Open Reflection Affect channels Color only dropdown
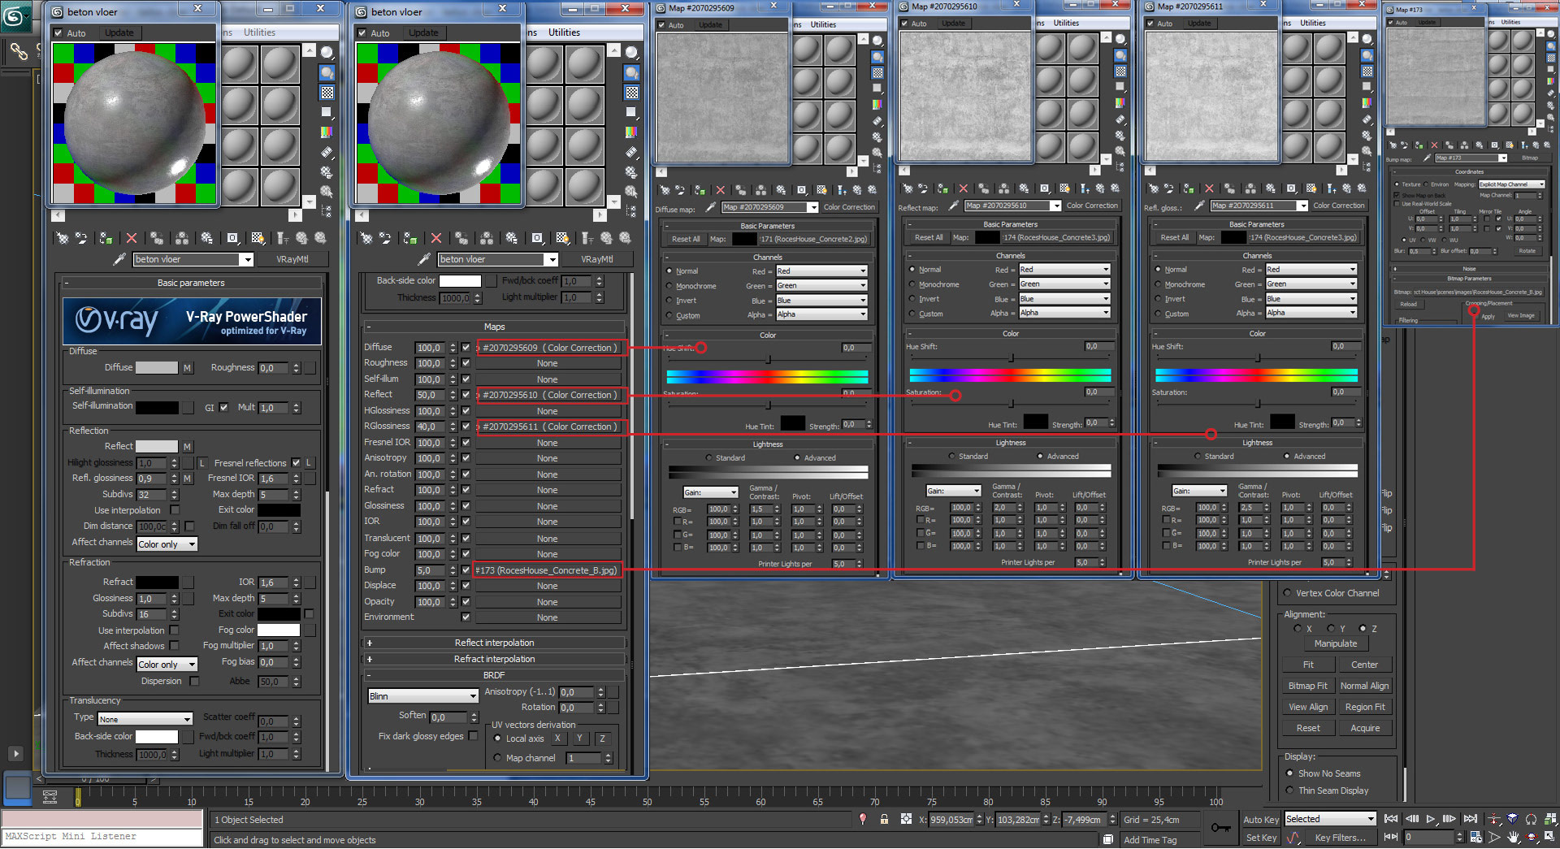Viewport: 1560px width, 849px height. (167, 544)
